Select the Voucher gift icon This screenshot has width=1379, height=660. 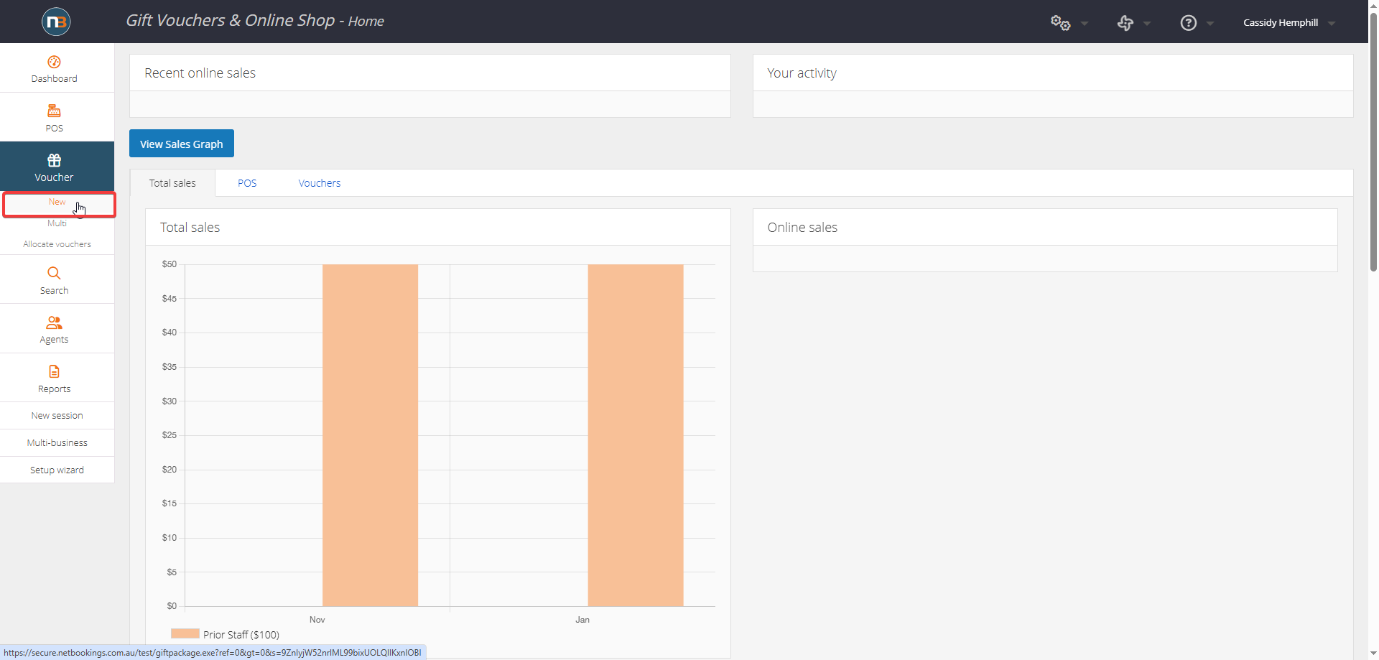click(x=54, y=159)
